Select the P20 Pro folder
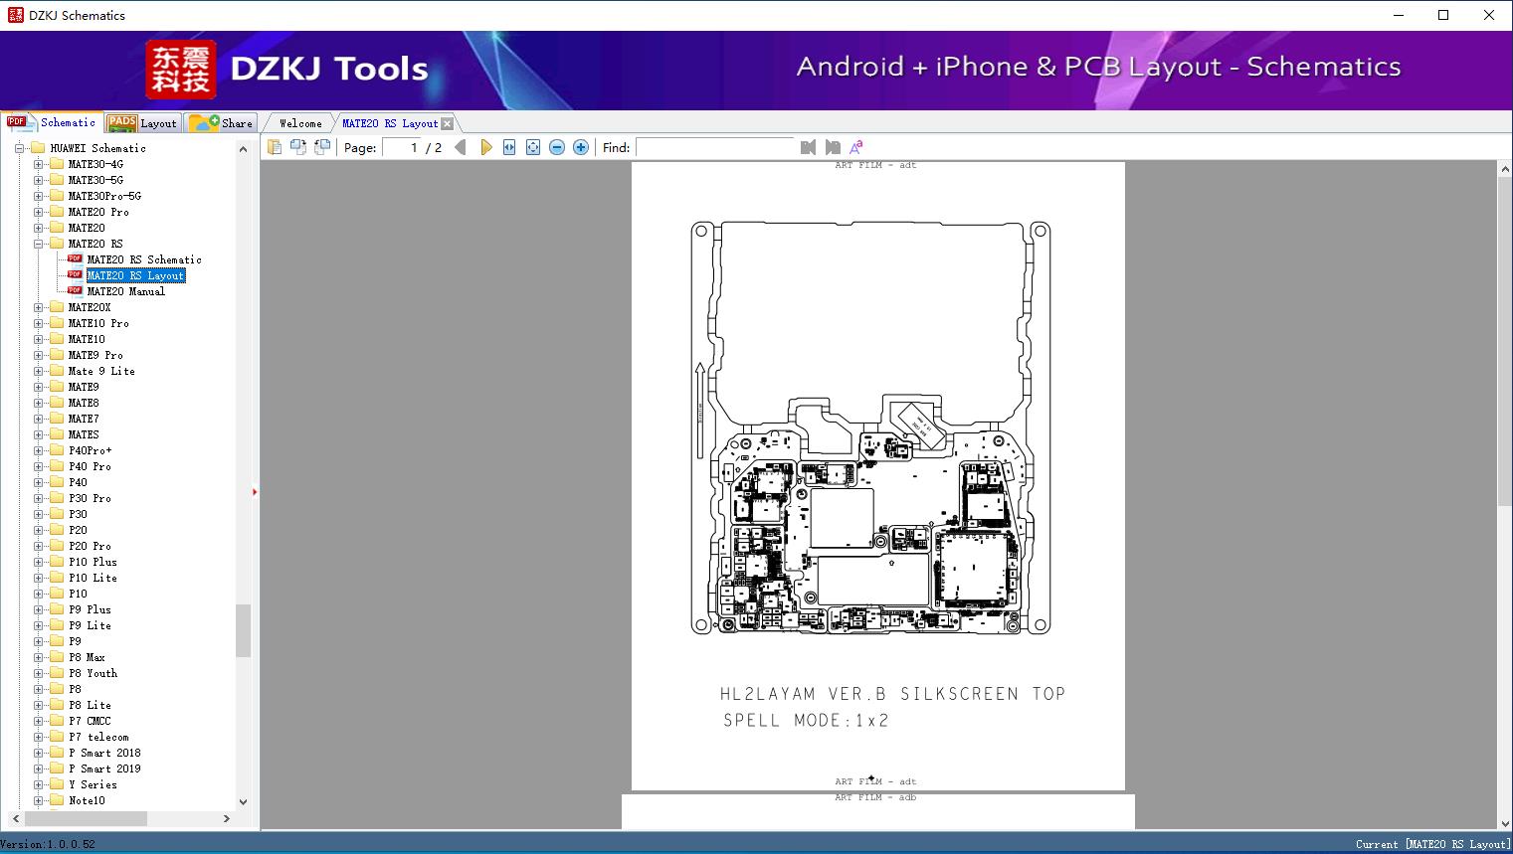Image resolution: width=1513 pixels, height=854 pixels. (x=90, y=546)
